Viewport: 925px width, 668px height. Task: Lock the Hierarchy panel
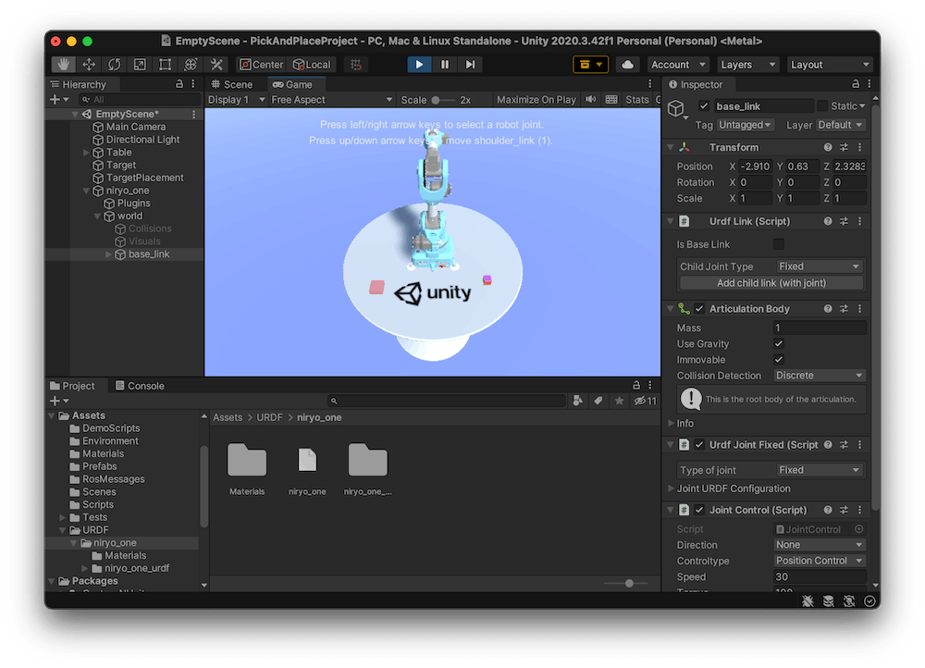(x=179, y=84)
